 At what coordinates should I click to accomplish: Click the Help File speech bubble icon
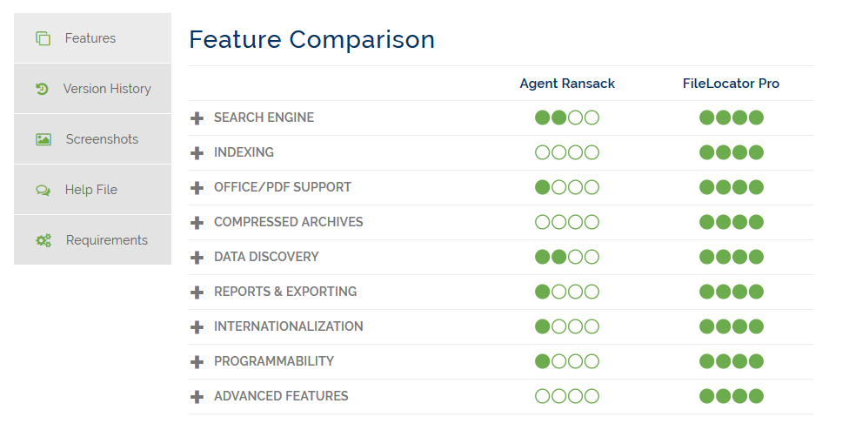coord(43,190)
